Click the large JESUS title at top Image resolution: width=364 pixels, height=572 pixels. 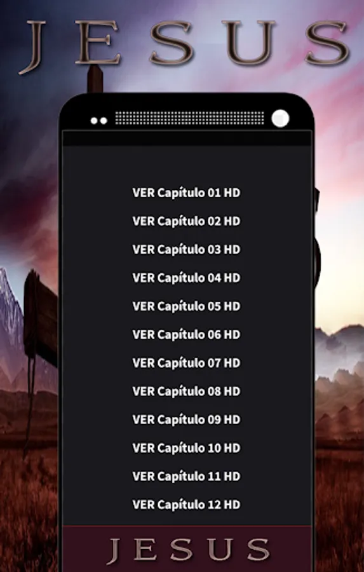185,44
